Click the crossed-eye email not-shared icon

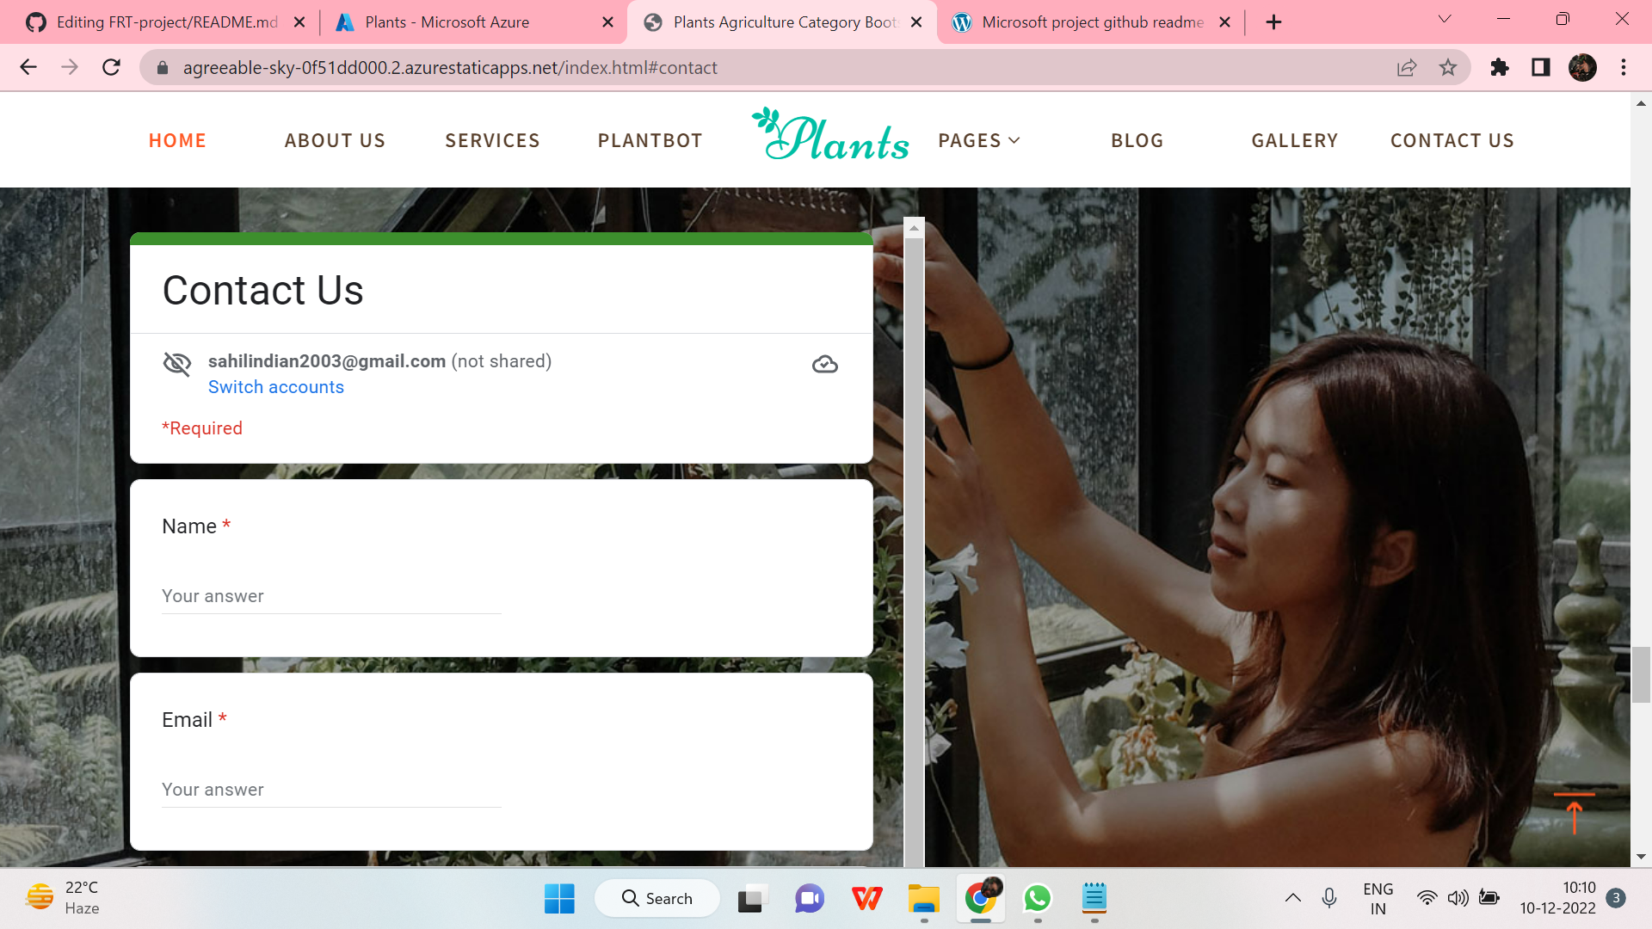coord(177,364)
